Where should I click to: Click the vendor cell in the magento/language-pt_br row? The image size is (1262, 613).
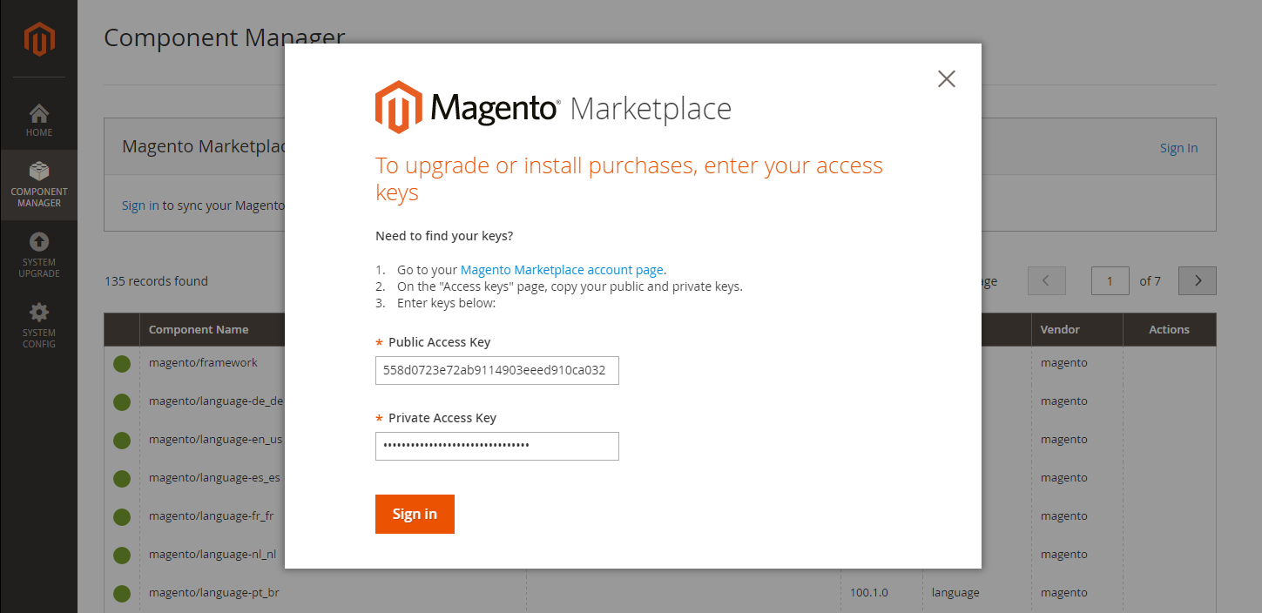[1064, 592]
